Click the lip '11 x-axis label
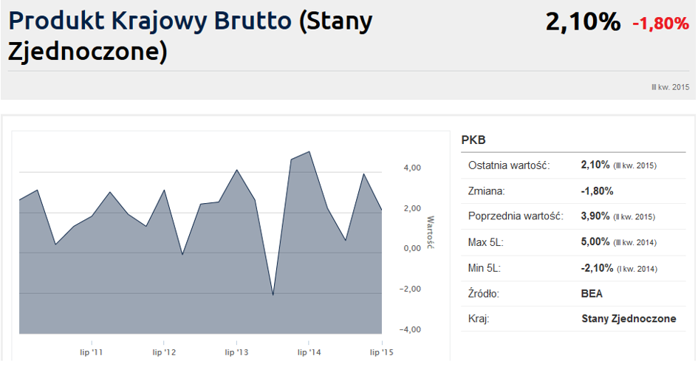698x370 pixels. pyautogui.click(x=91, y=353)
